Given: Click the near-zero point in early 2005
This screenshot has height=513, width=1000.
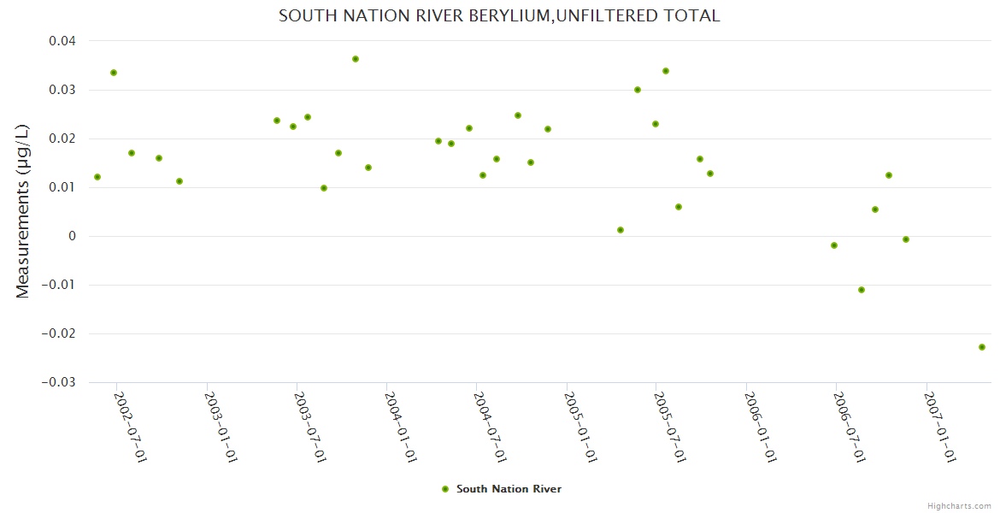Looking at the screenshot, I should pyautogui.click(x=621, y=230).
